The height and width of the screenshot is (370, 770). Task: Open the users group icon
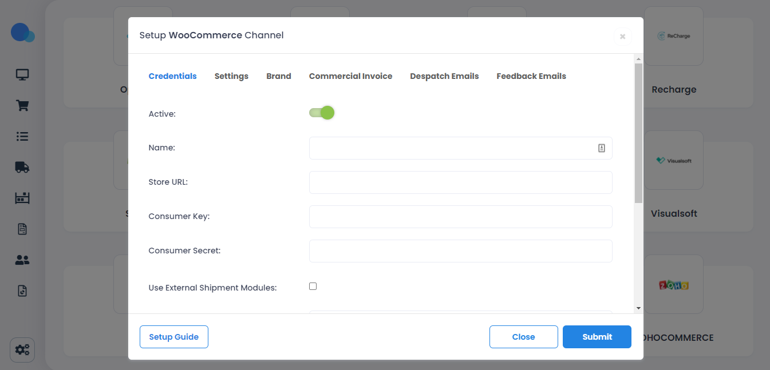(x=22, y=260)
